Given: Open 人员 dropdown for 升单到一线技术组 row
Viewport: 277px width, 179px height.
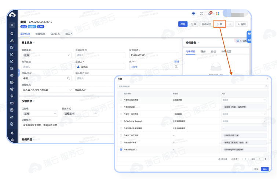Looking at the screenshot, I should point(244,114).
